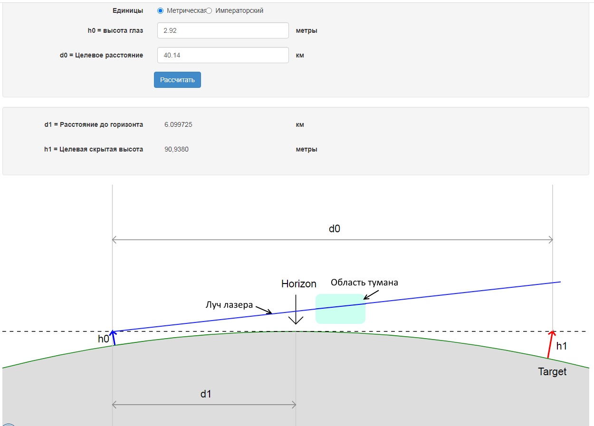Click the Область тумана label
Image resolution: width=594 pixels, height=426 pixels.
364,282
